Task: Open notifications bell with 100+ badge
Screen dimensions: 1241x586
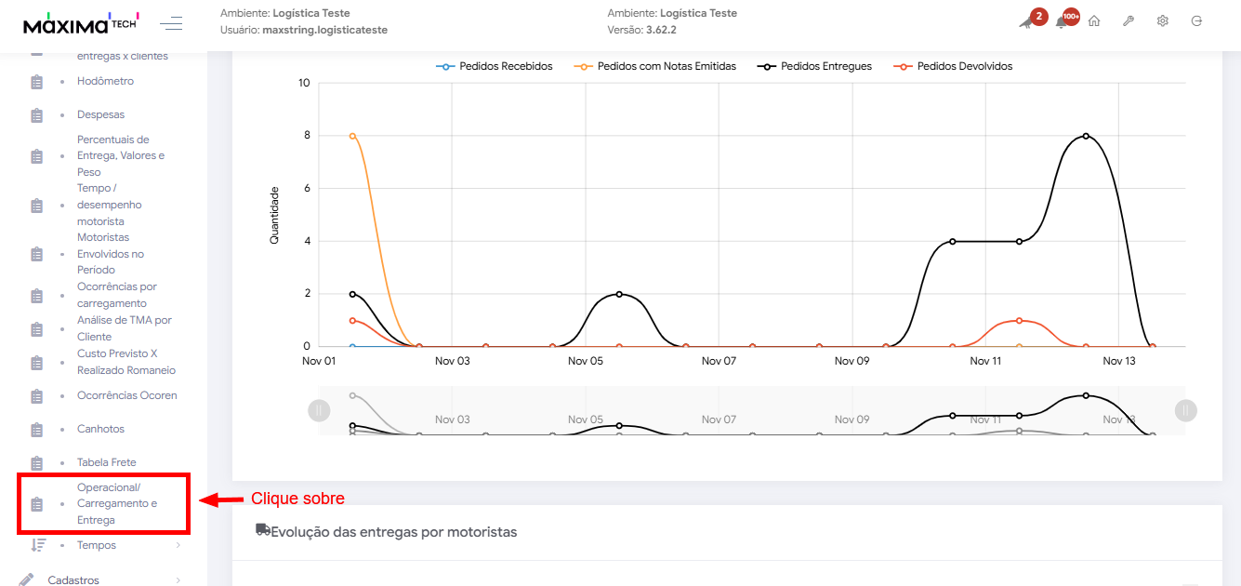Action: tap(1062, 21)
